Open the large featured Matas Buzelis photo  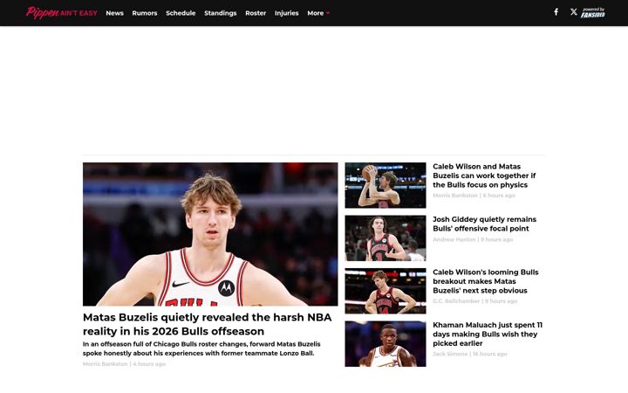tap(210, 234)
